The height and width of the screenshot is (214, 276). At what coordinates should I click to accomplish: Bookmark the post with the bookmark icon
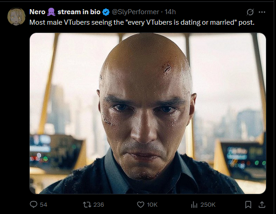(248, 204)
